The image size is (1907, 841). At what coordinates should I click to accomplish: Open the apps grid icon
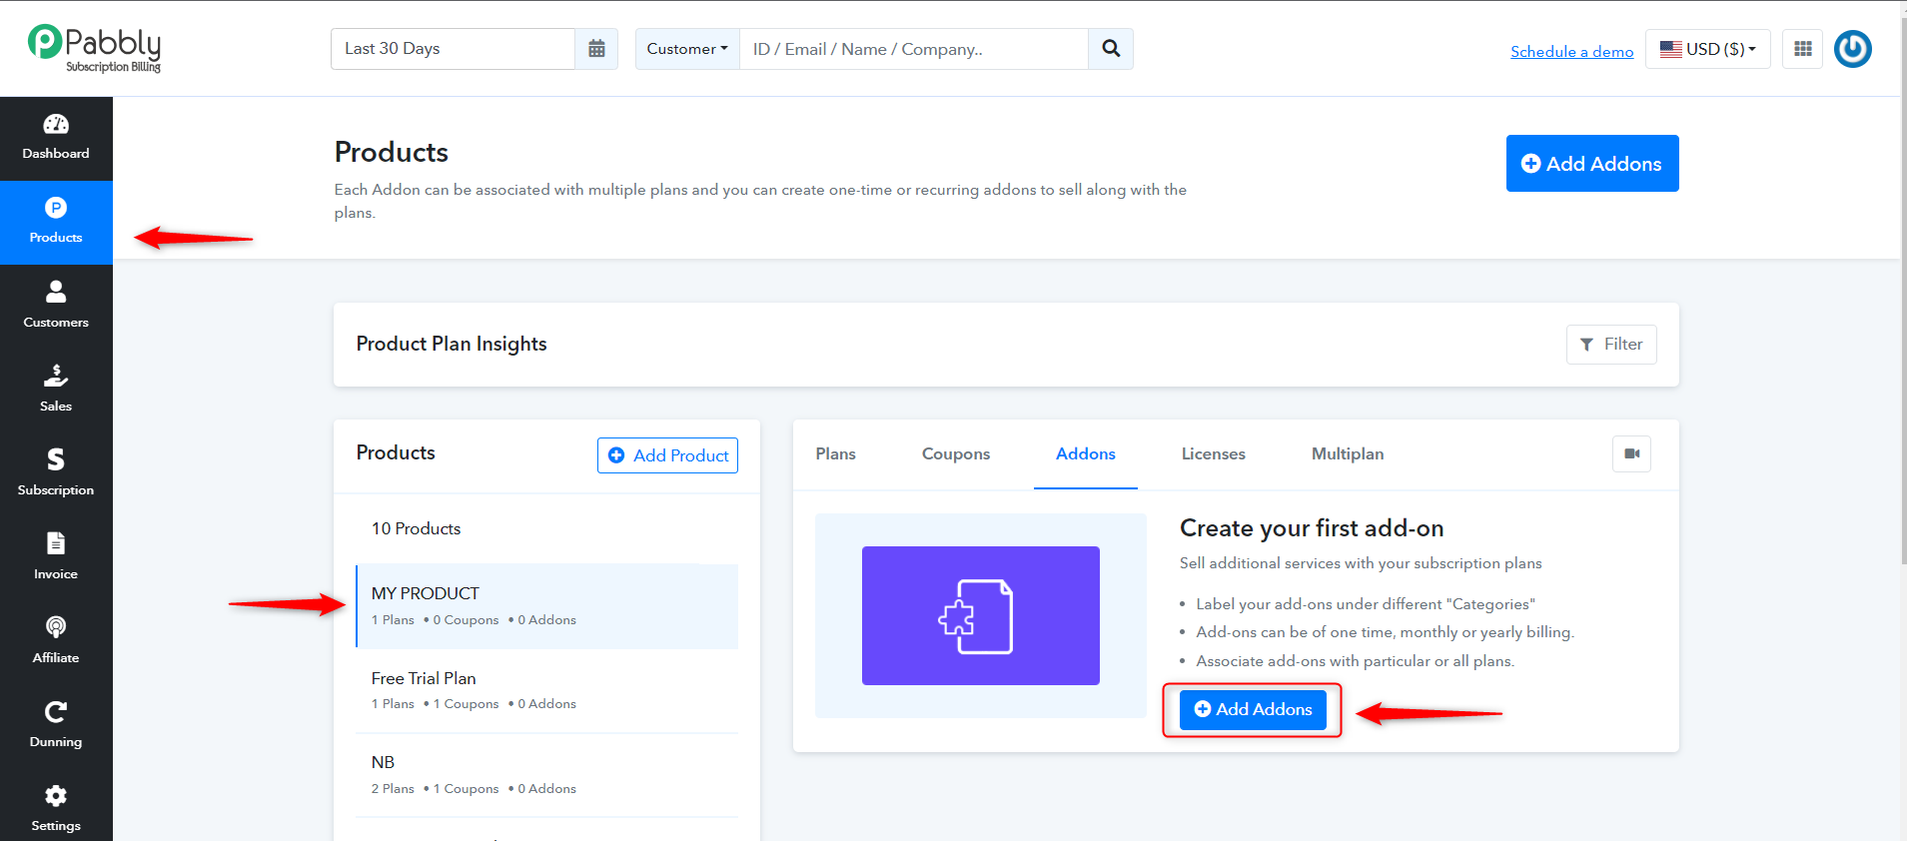click(x=1803, y=49)
